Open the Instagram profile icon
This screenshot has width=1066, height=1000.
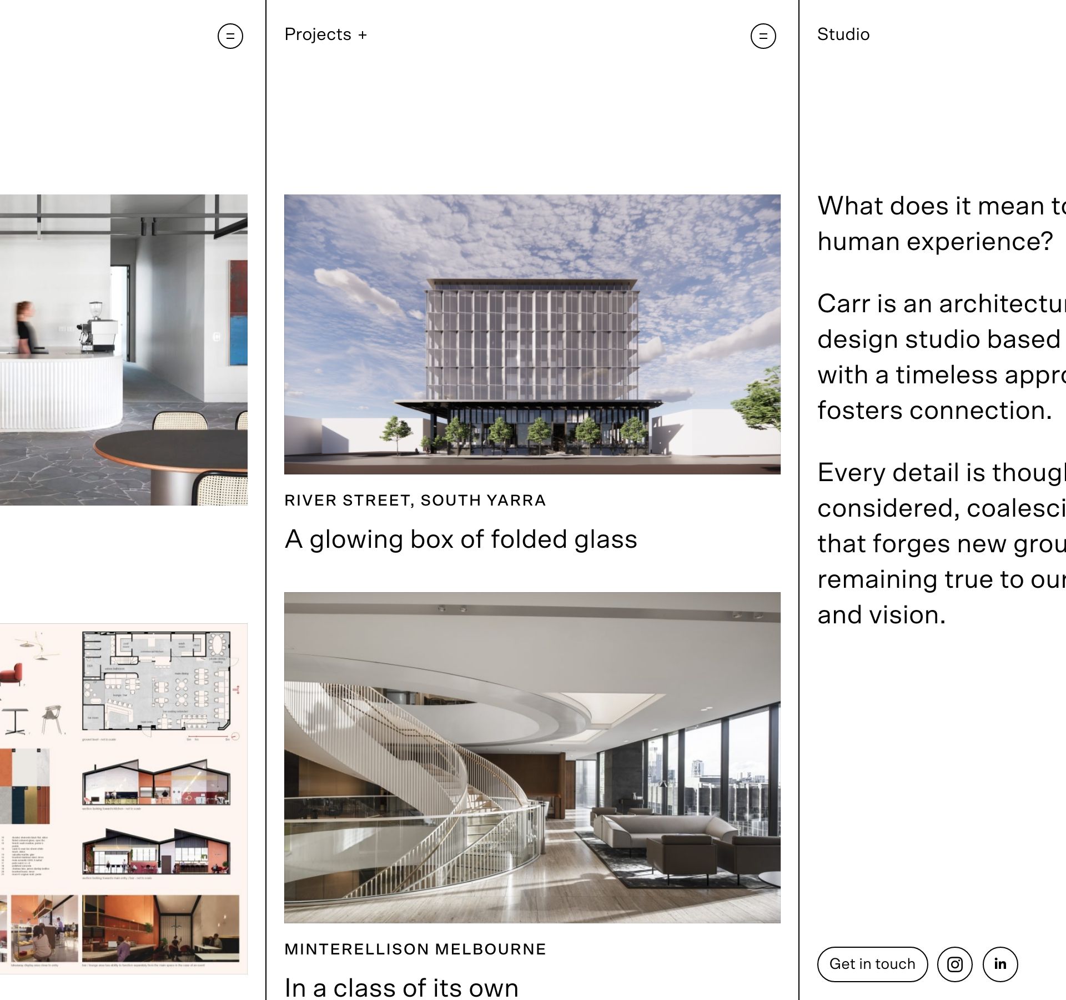(954, 964)
